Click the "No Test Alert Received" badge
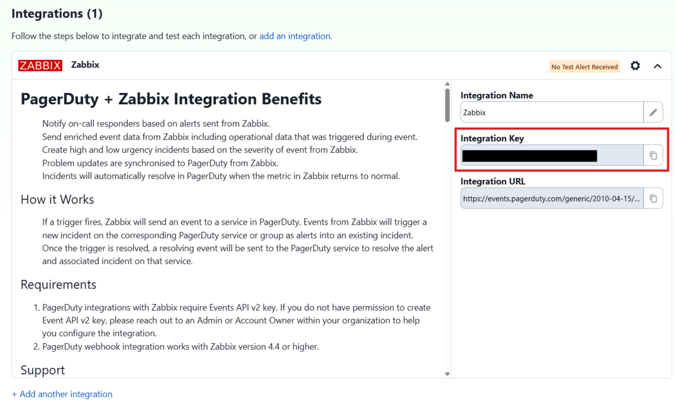 [584, 67]
